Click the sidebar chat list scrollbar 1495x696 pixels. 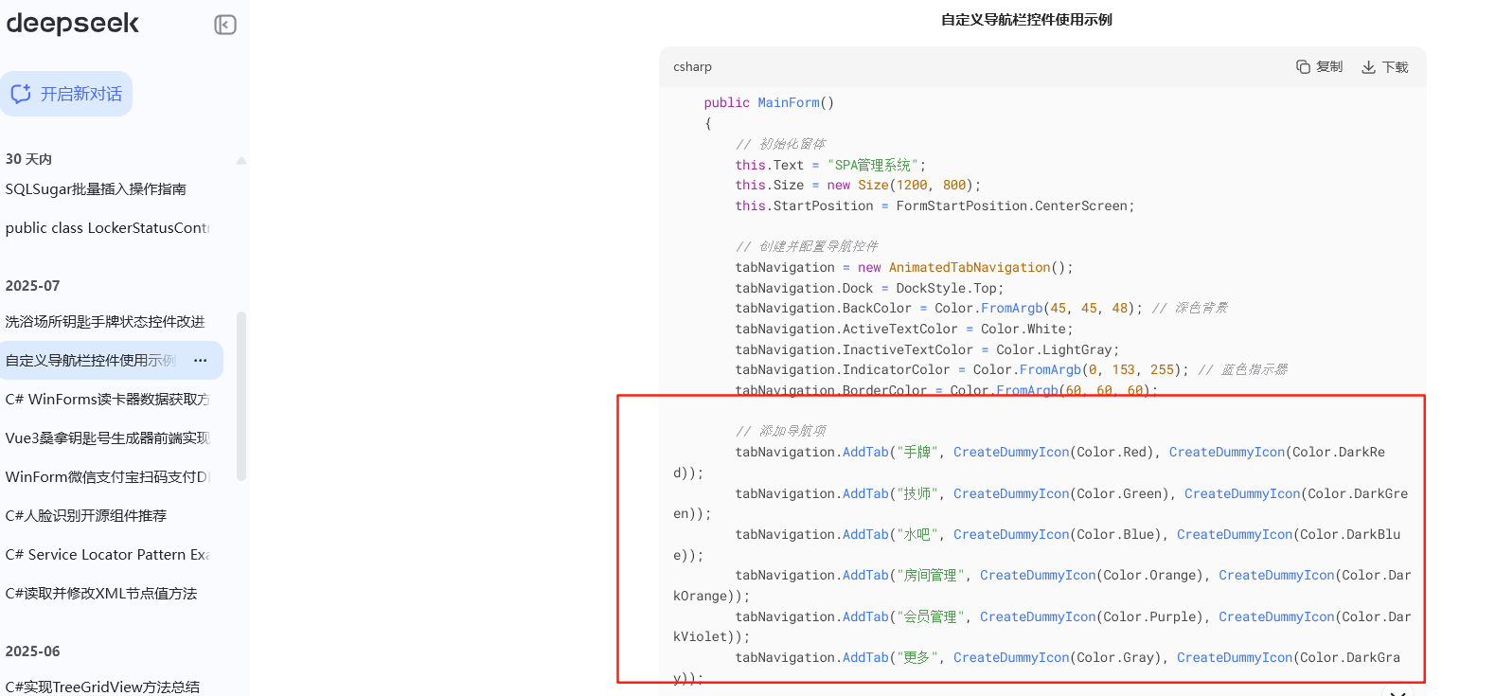241,398
